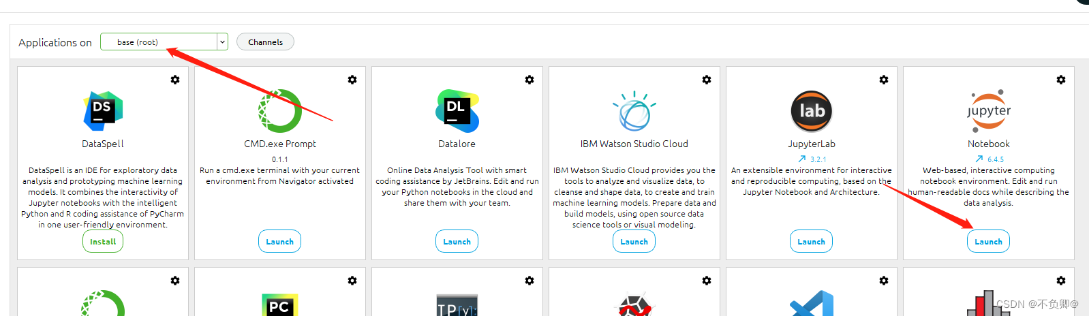The width and height of the screenshot is (1089, 316).
Task: Click the IPy Qt Console icon
Action: coord(457,305)
